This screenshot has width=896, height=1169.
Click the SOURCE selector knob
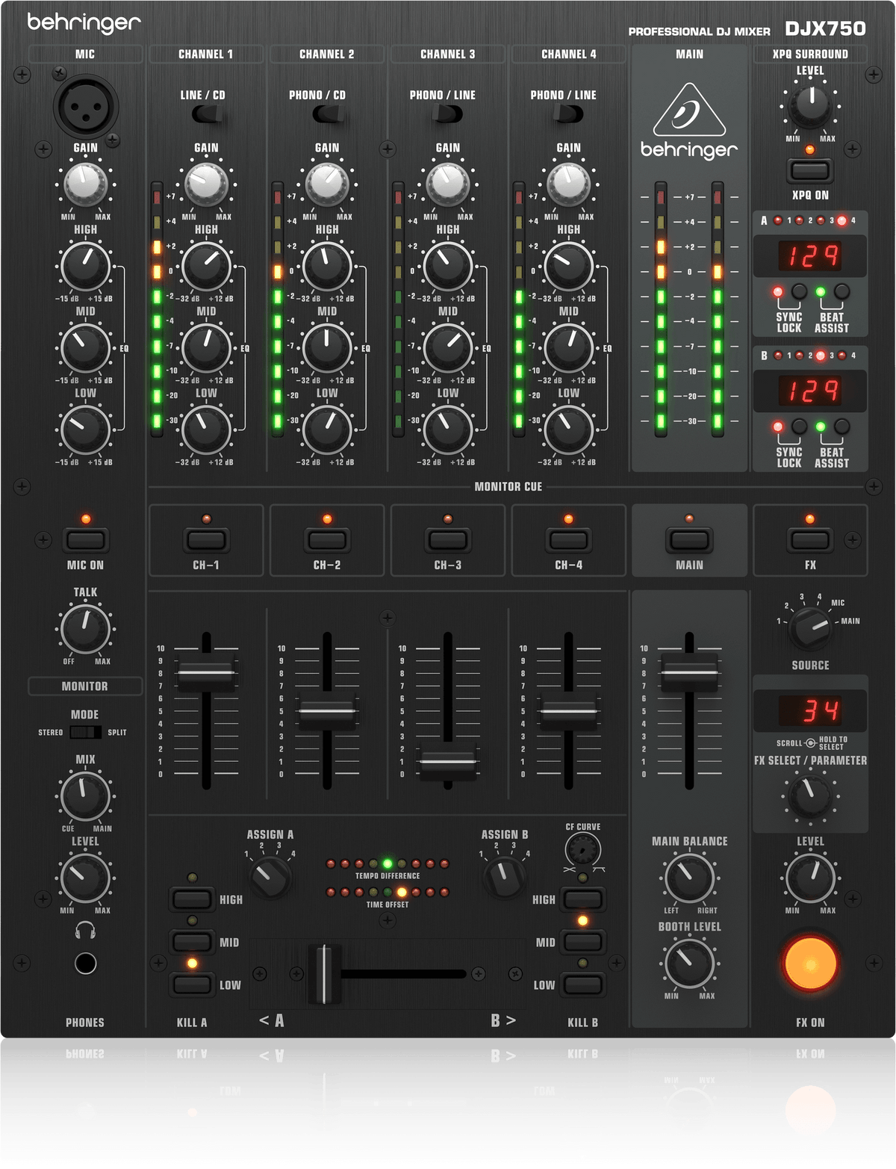coord(810,630)
